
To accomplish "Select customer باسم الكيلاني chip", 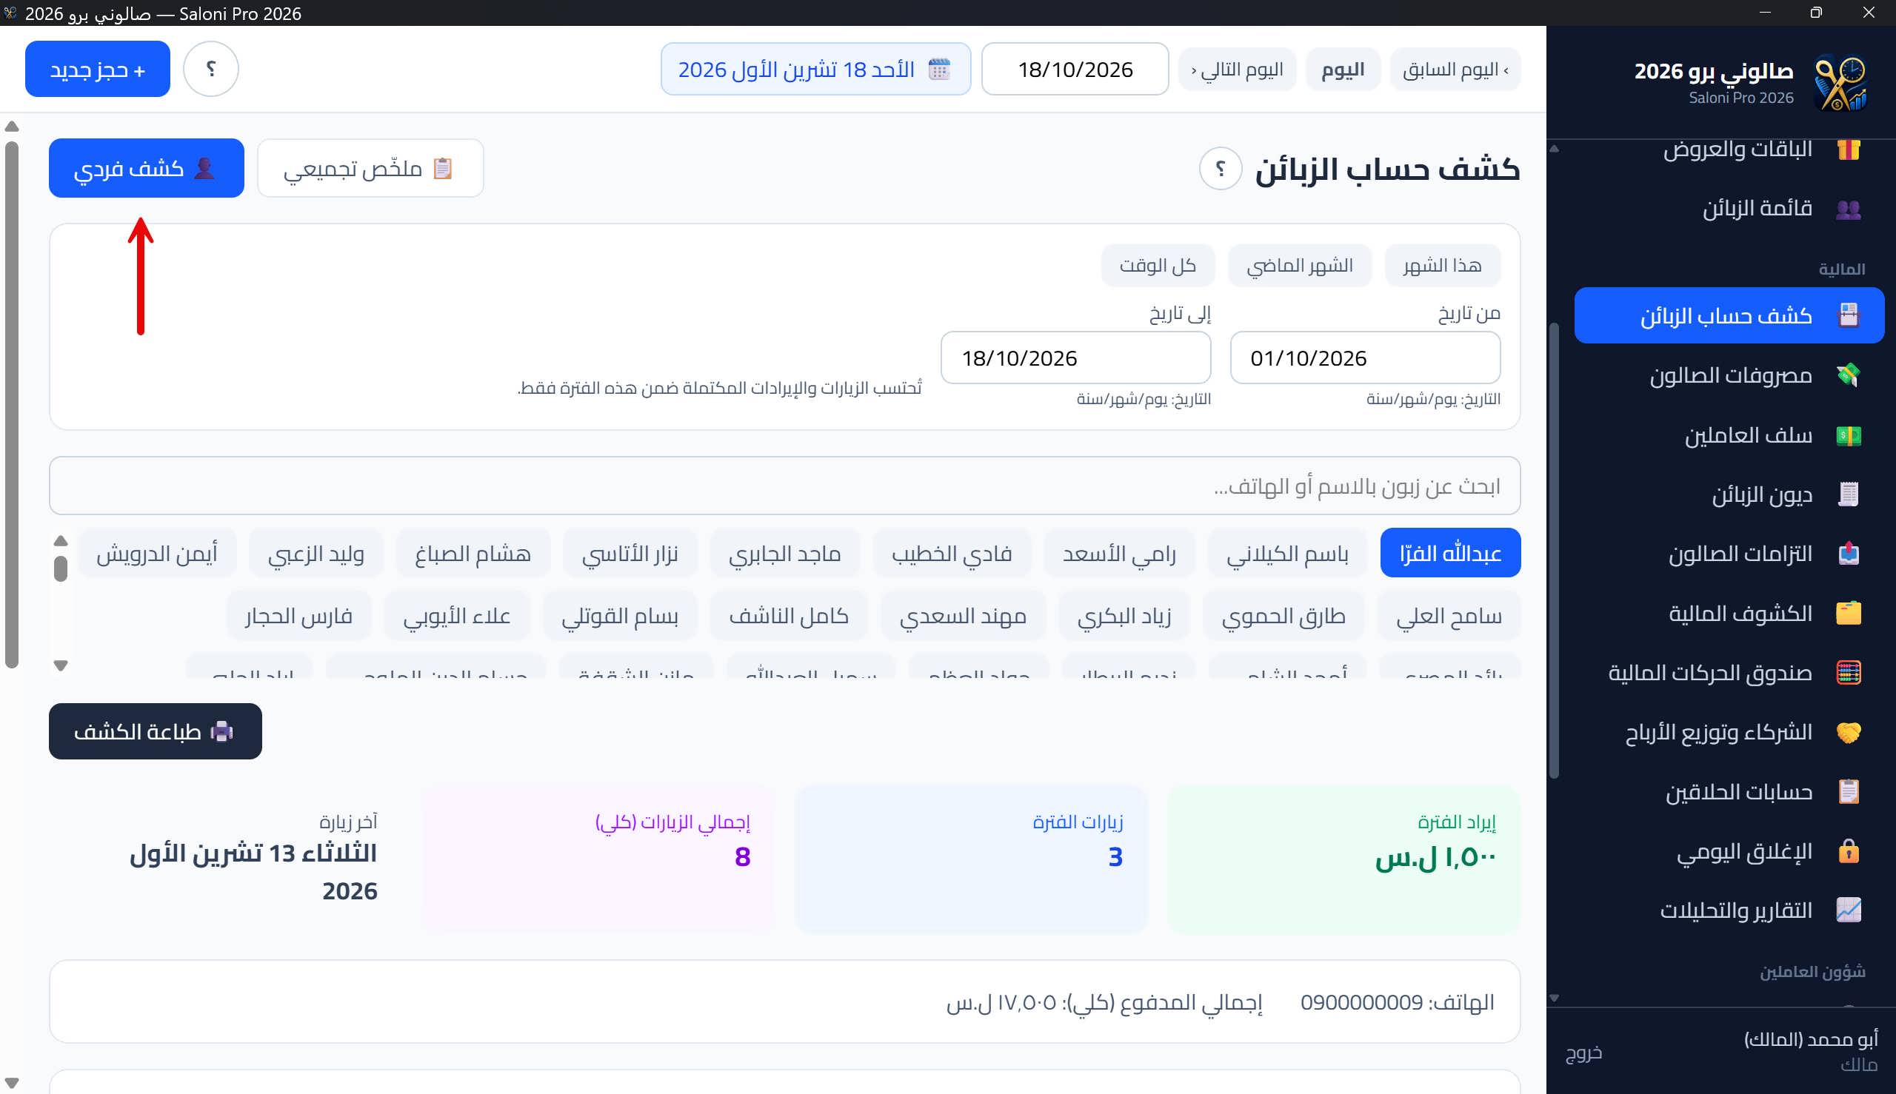I will pos(1287,553).
